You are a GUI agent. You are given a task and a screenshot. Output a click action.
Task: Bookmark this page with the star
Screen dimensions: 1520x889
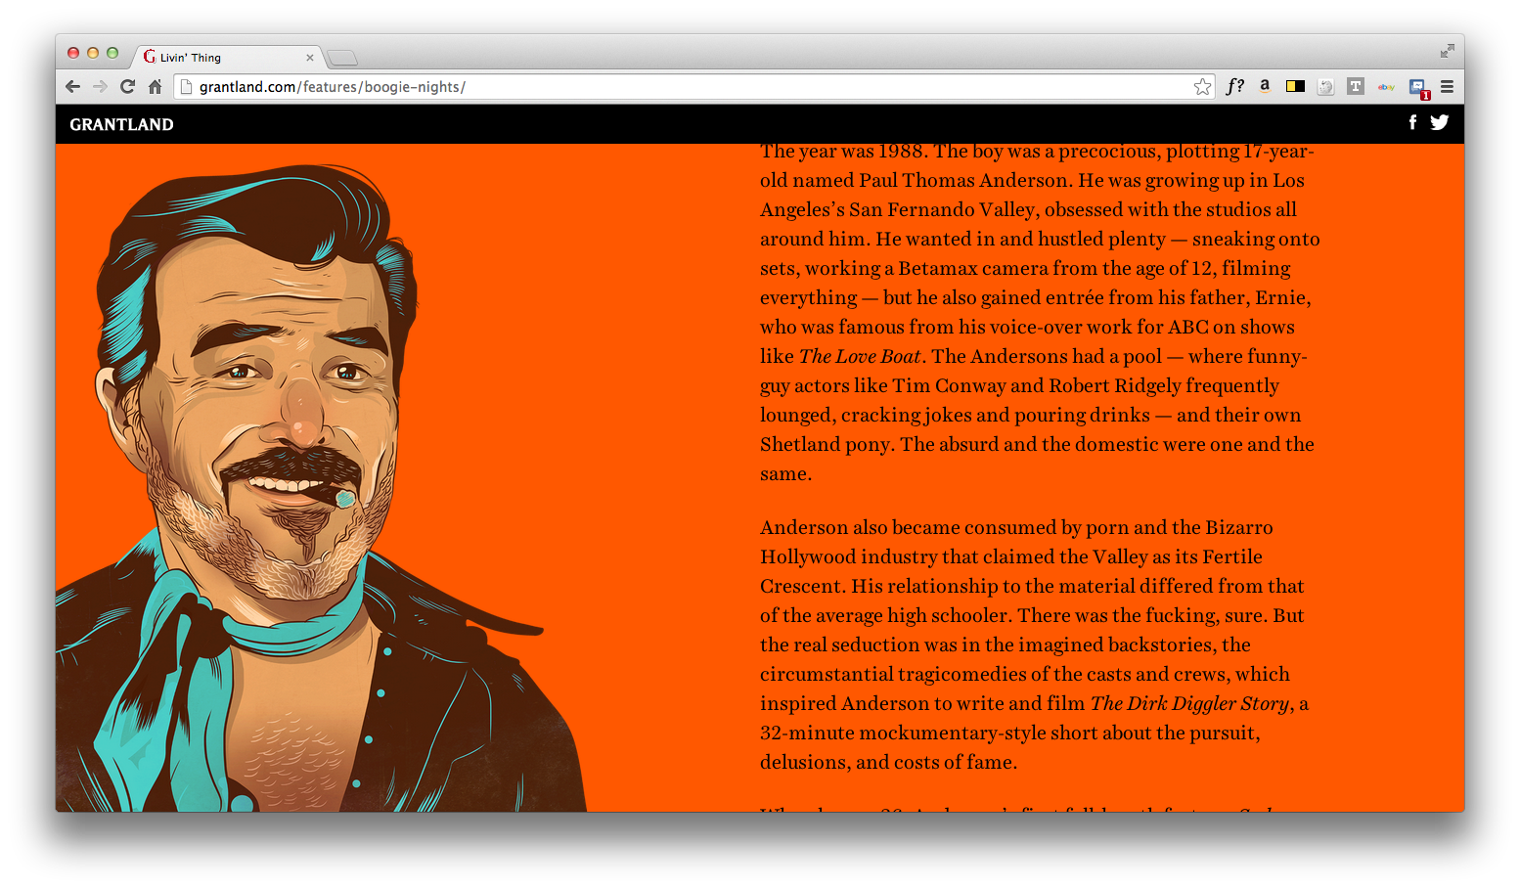1202,87
